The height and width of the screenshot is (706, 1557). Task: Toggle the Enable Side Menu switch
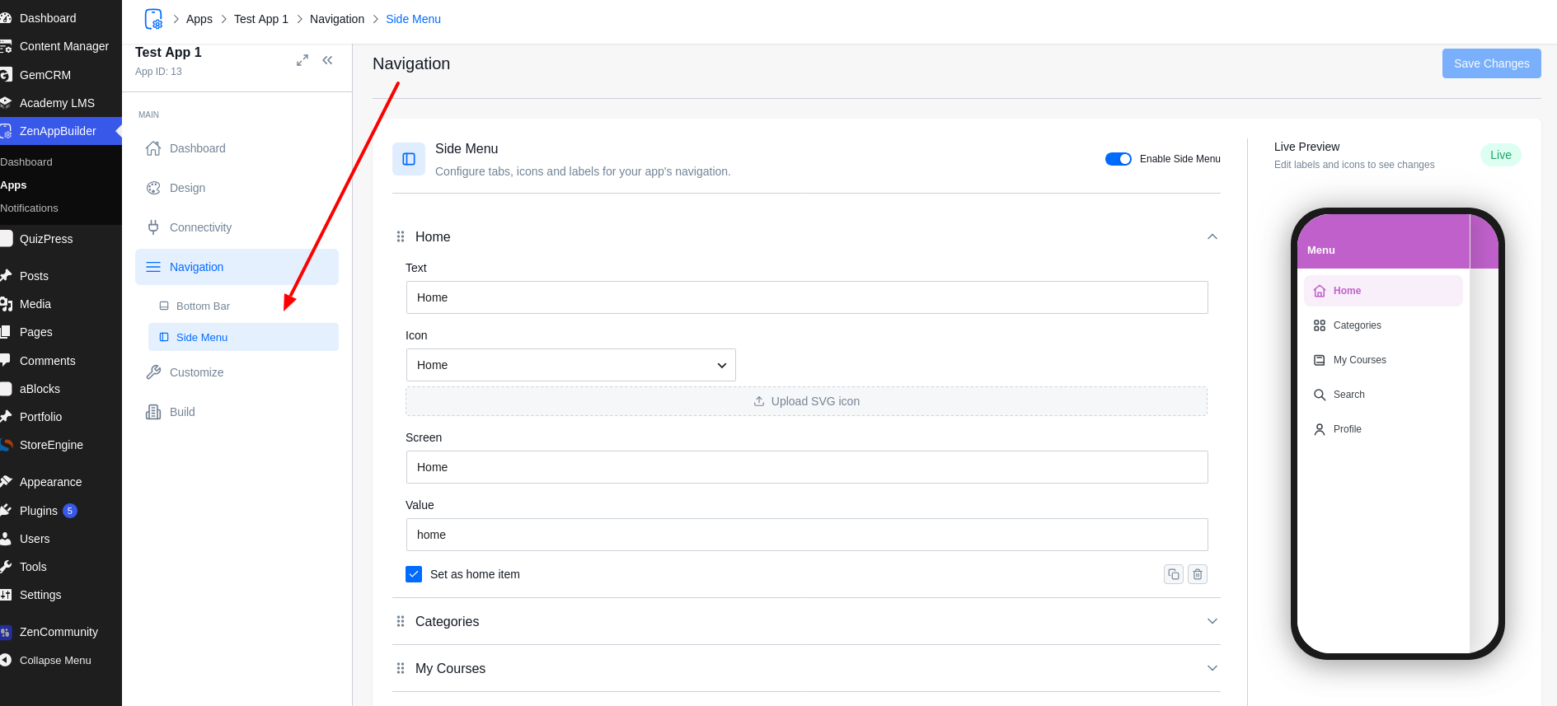coord(1119,159)
